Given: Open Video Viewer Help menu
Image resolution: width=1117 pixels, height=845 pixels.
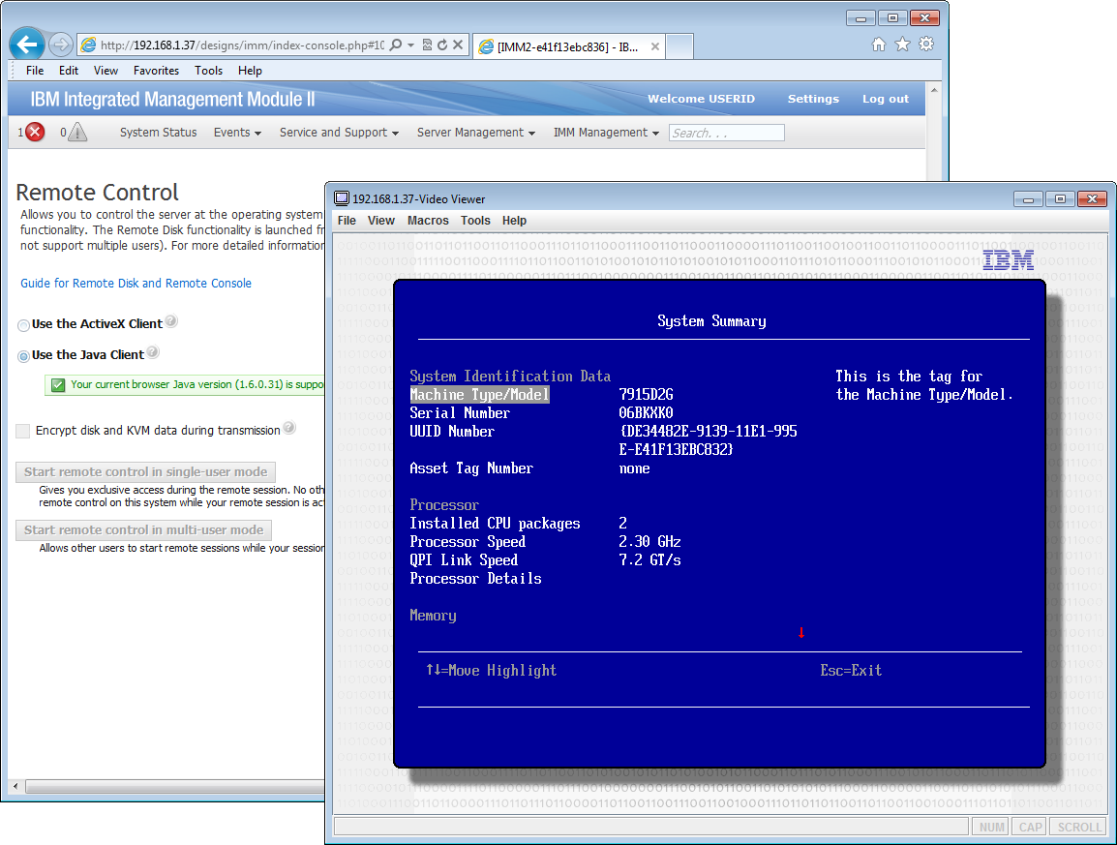Looking at the screenshot, I should [514, 221].
